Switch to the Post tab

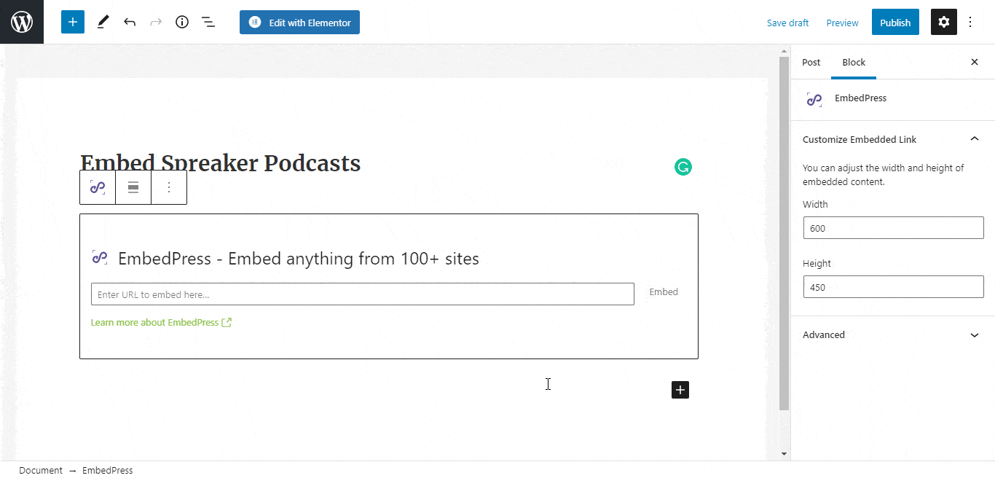[x=811, y=62]
